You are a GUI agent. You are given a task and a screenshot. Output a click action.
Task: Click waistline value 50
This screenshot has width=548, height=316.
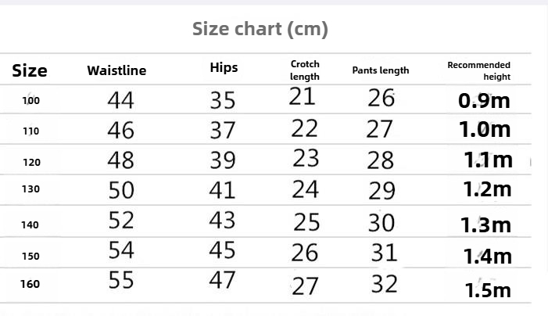click(x=121, y=190)
